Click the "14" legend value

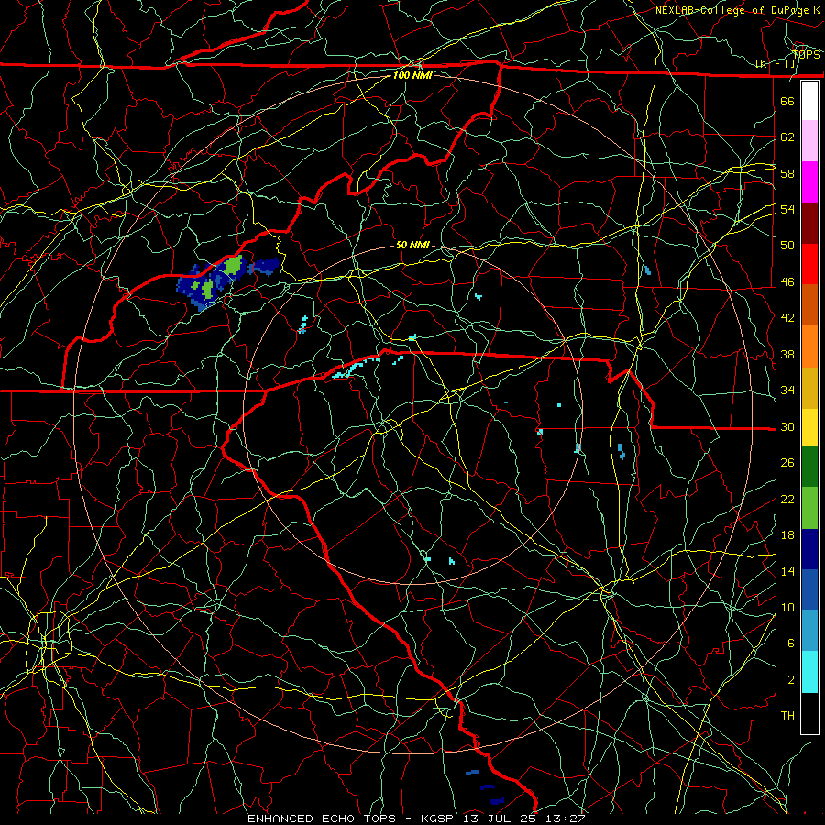[x=787, y=571]
